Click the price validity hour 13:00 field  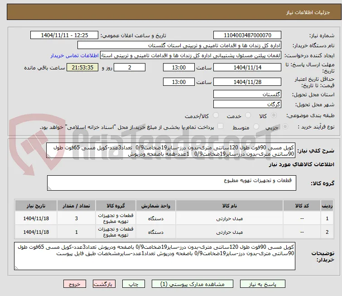tap(178, 82)
